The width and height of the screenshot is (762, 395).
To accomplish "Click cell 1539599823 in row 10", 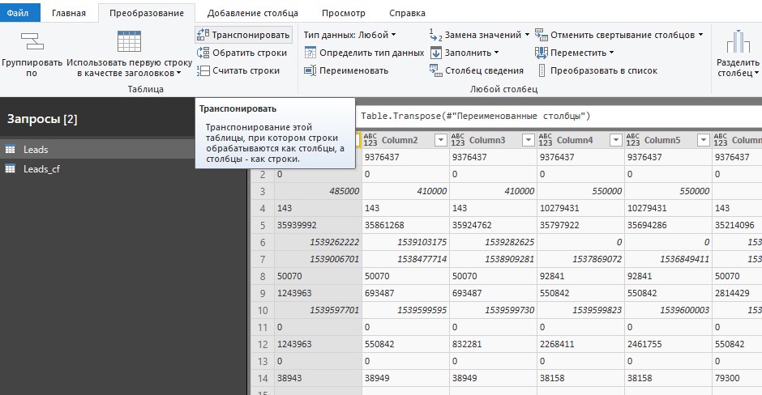I will point(580,310).
